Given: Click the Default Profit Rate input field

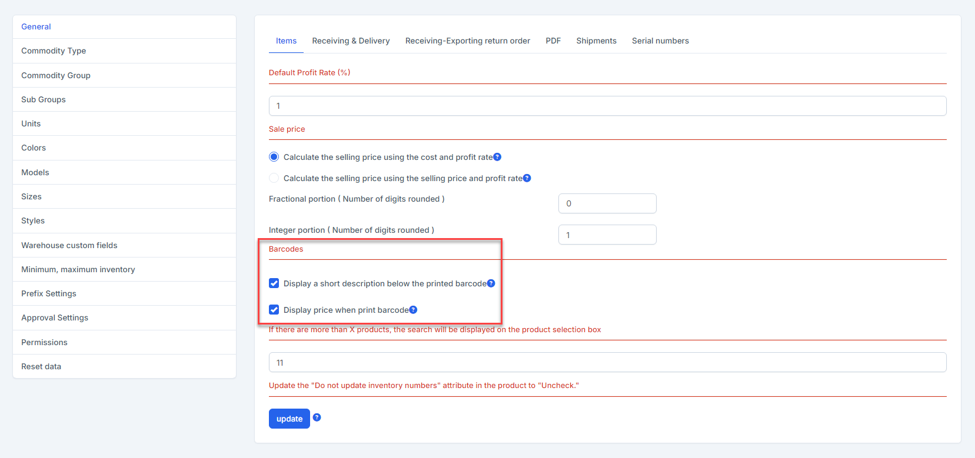Looking at the screenshot, I should [607, 106].
